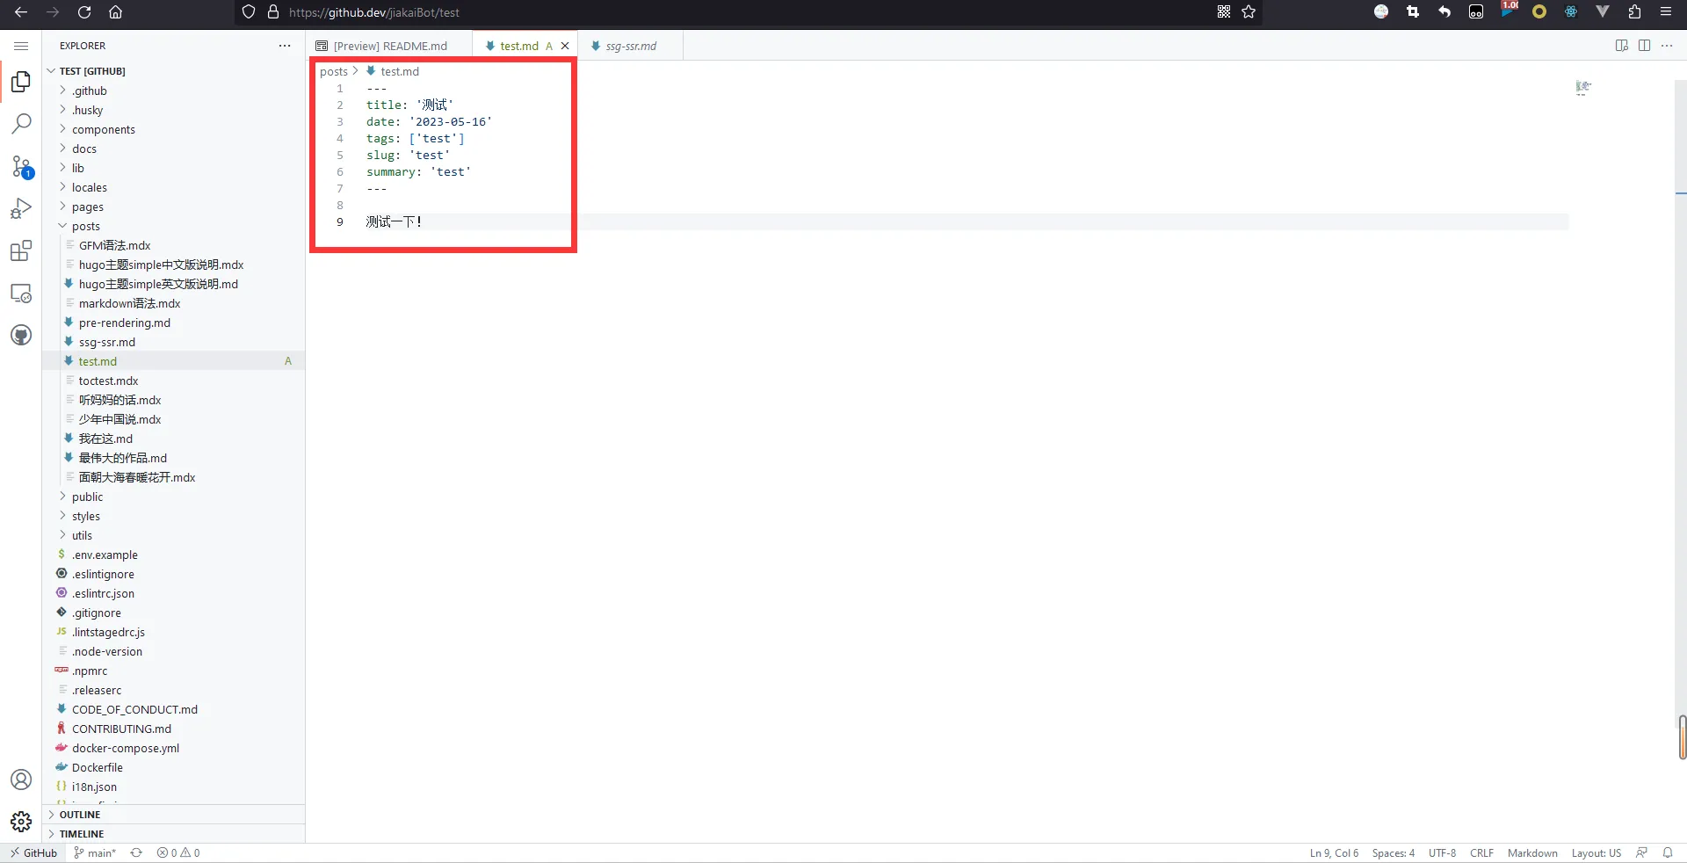This screenshot has width=1687, height=863.
Task: Open Explorer more actions ellipsis
Action: click(x=285, y=46)
